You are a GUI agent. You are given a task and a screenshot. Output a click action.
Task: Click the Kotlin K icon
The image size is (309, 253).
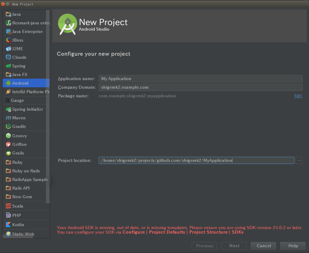click(8, 225)
